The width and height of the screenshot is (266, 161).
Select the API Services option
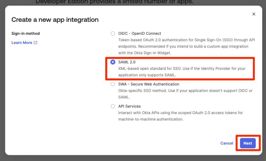click(113, 106)
